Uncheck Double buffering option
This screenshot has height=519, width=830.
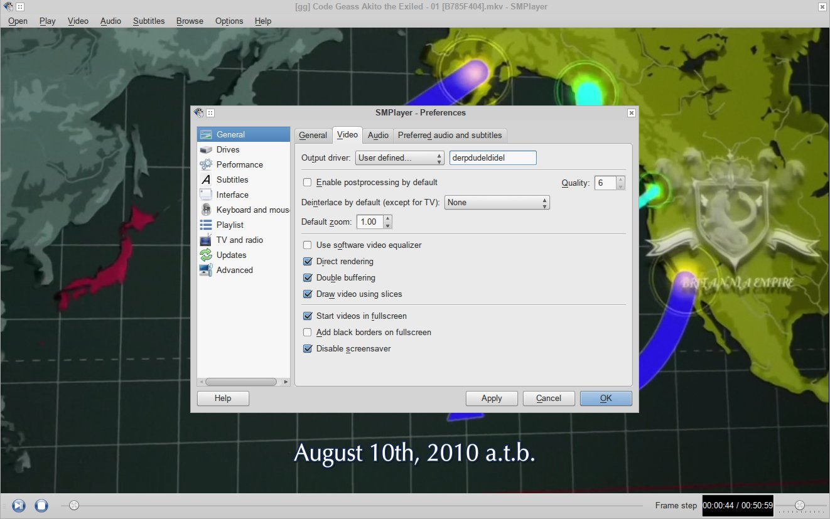[x=308, y=278]
